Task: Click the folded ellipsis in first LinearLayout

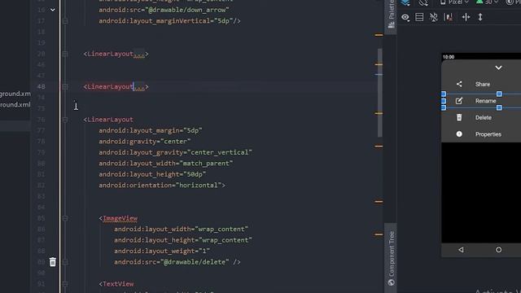Action: (139, 55)
